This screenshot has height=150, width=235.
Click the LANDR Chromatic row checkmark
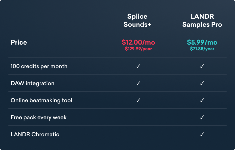click(202, 134)
